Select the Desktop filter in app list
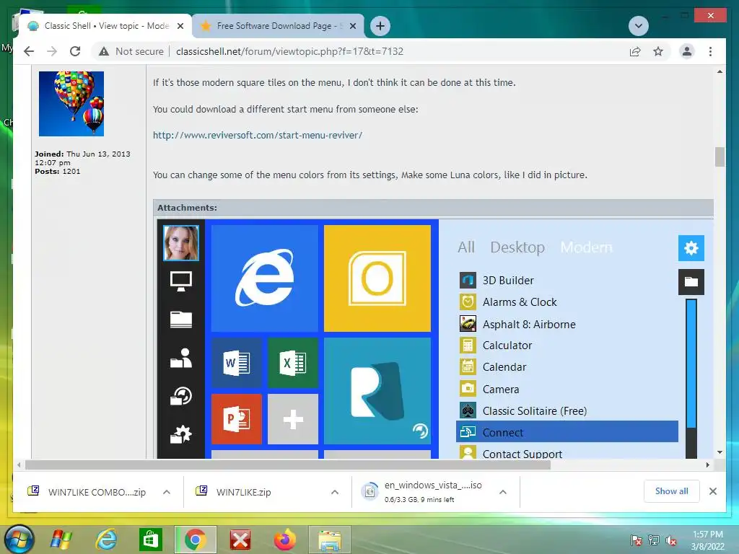This screenshot has height=554, width=739. 517,247
